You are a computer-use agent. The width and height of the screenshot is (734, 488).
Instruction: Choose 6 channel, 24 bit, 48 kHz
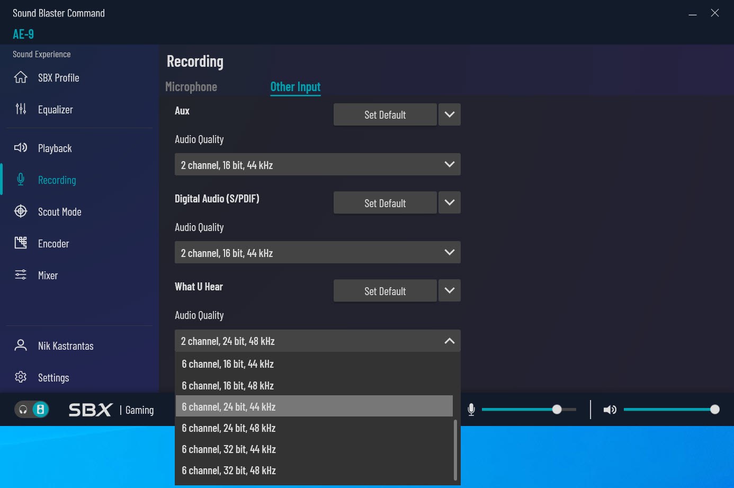pyautogui.click(x=314, y=428)
